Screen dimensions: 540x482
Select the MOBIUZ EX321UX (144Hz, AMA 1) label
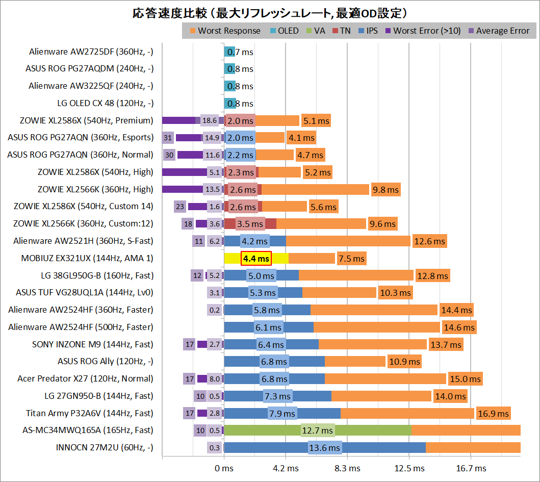[87, 258]
